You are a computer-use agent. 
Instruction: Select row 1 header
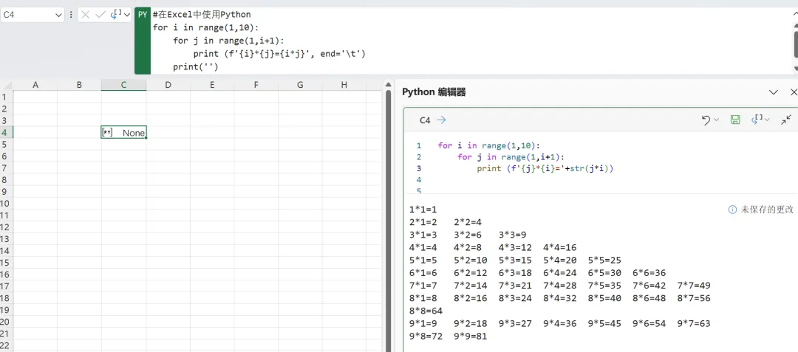coord(4,97)
